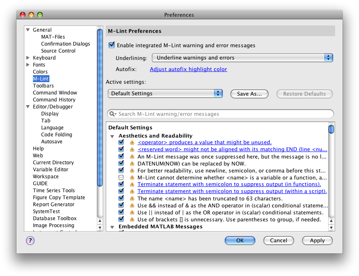The width and height of the screenshot is (359, 276).
Task: Open the Underlining dropdown menu
Action: click(x=242, y=58)
